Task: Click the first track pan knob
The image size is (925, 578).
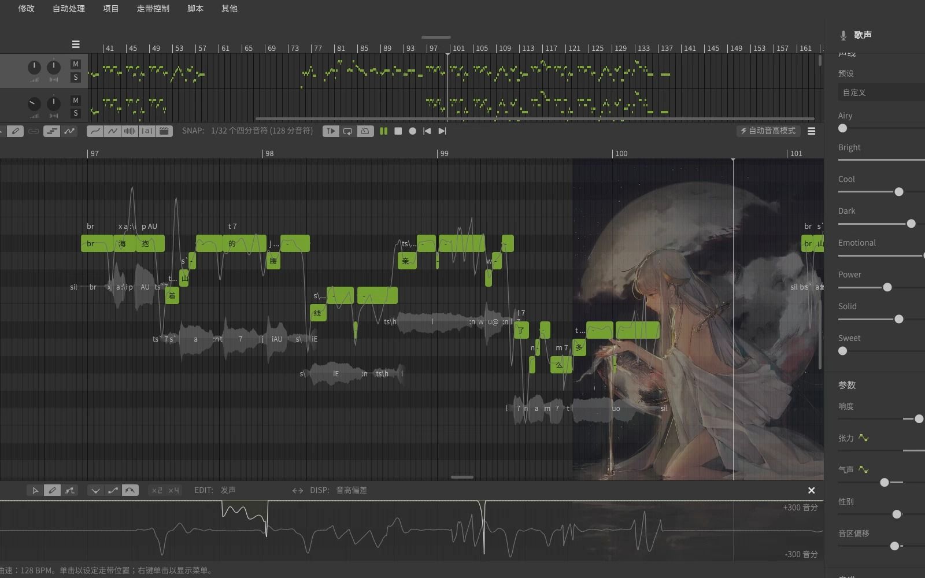Action: [54, 68]
